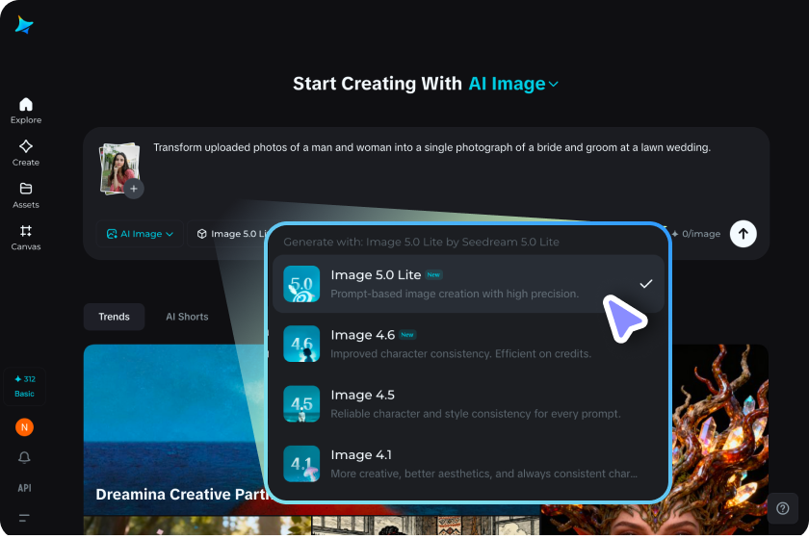Click the 'Generate with: Image 5.0 Lite' header text
The image size is (809, 539).
[421, 242]
